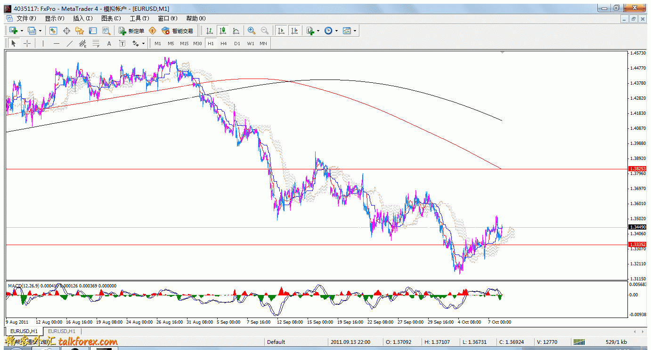This screenshot has height=350, width=651.
Task: Set timeframe to M30
Action: 197,43
